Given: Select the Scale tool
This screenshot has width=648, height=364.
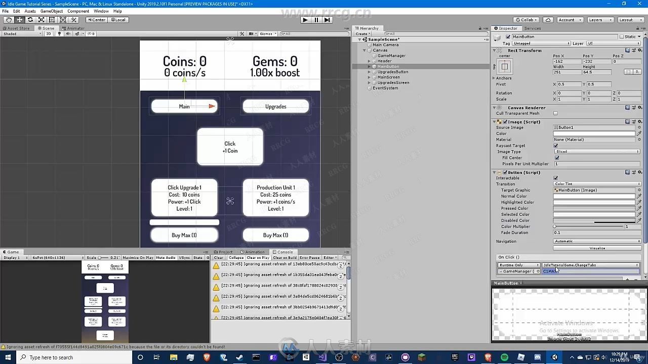Looking at the screenshot, I should pos(42,20).
